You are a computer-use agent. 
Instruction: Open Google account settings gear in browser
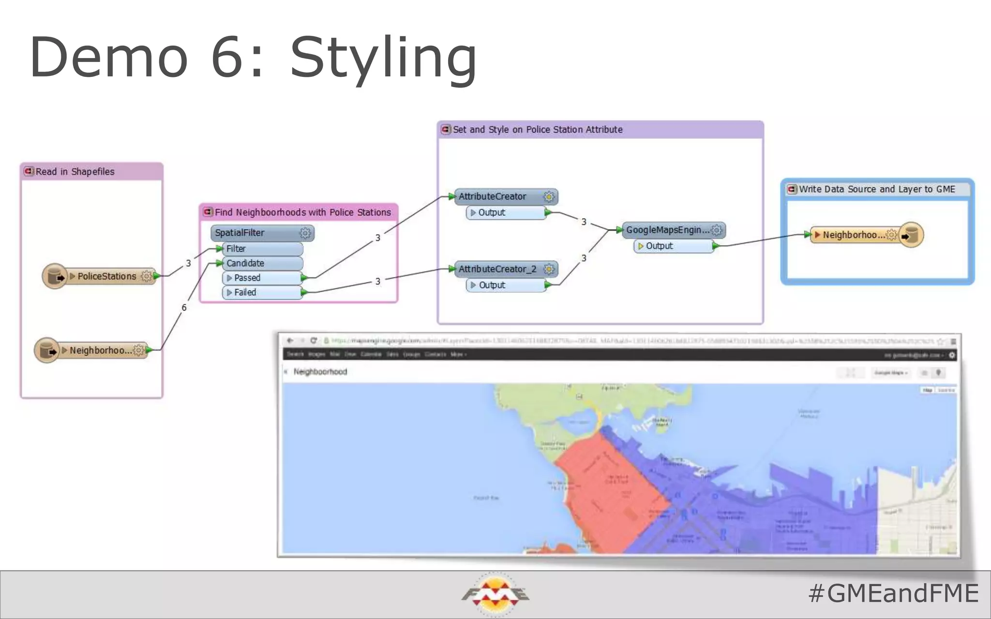(952, 355)
